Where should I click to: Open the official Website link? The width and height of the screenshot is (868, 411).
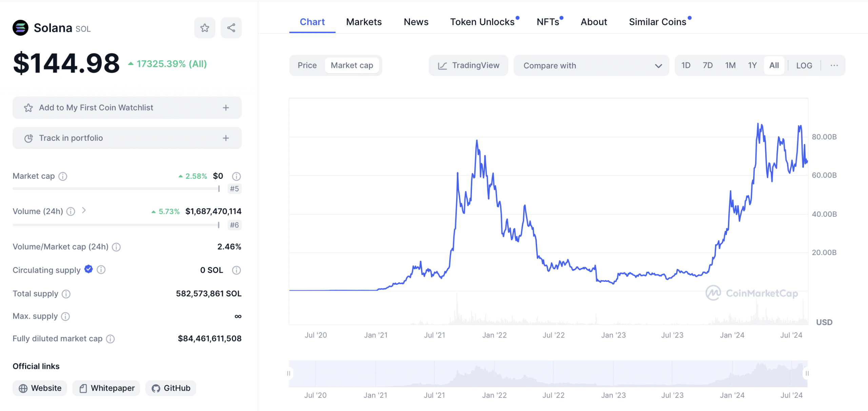[x=40, y=388]
